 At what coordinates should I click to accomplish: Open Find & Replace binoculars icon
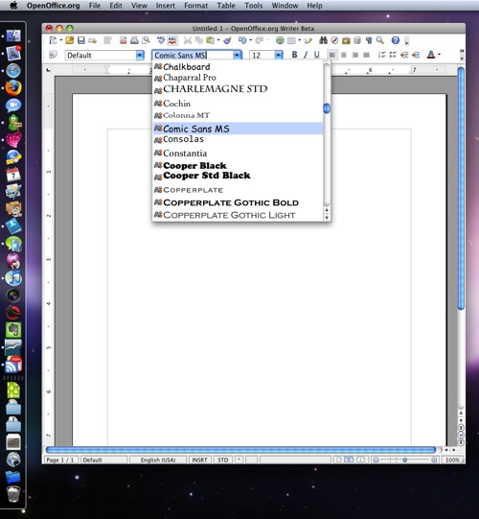(323, 40)
